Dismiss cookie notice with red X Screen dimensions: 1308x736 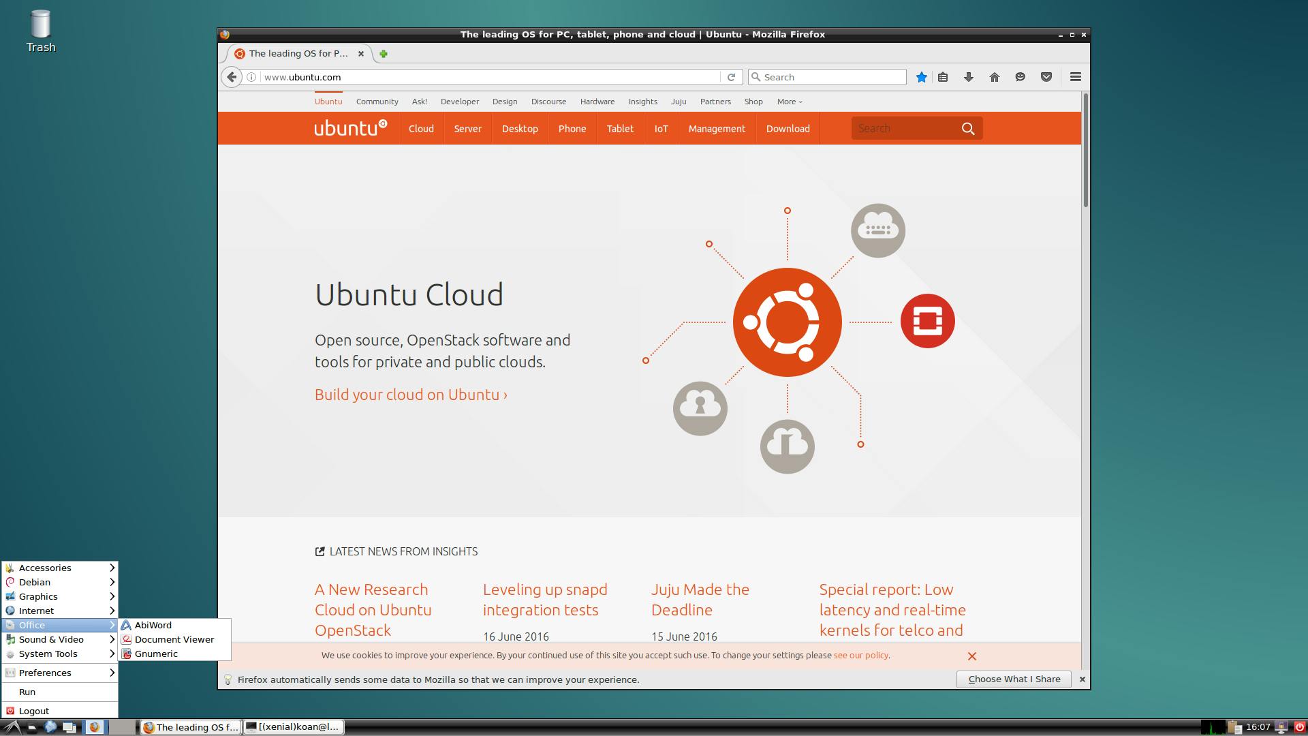pos(972,656)
